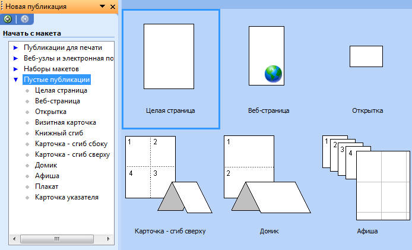Pick the Веб-страница thumbnail with globe
This screenshot has height=250, width=412.
tap(267, 56)
